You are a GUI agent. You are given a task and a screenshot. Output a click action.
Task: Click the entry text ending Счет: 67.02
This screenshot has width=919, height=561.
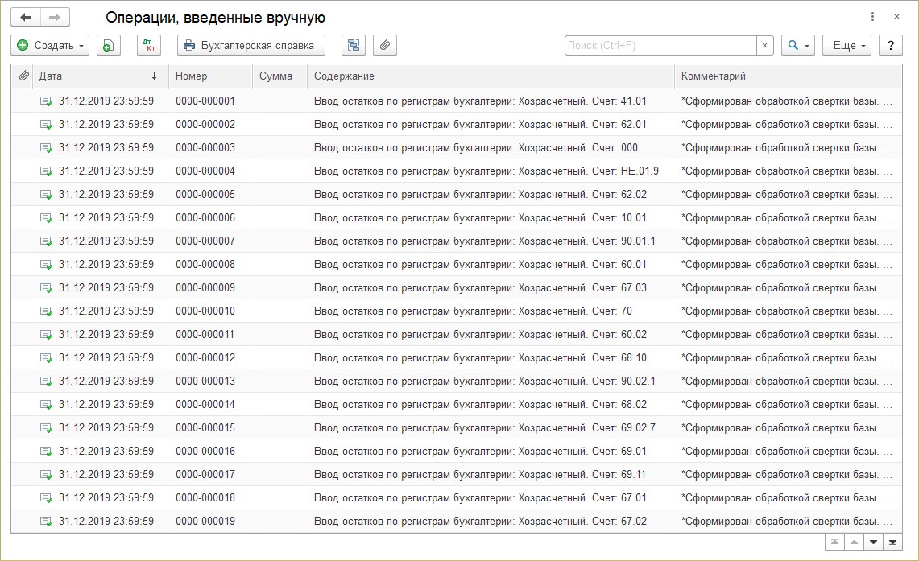[x=480, y=522]
